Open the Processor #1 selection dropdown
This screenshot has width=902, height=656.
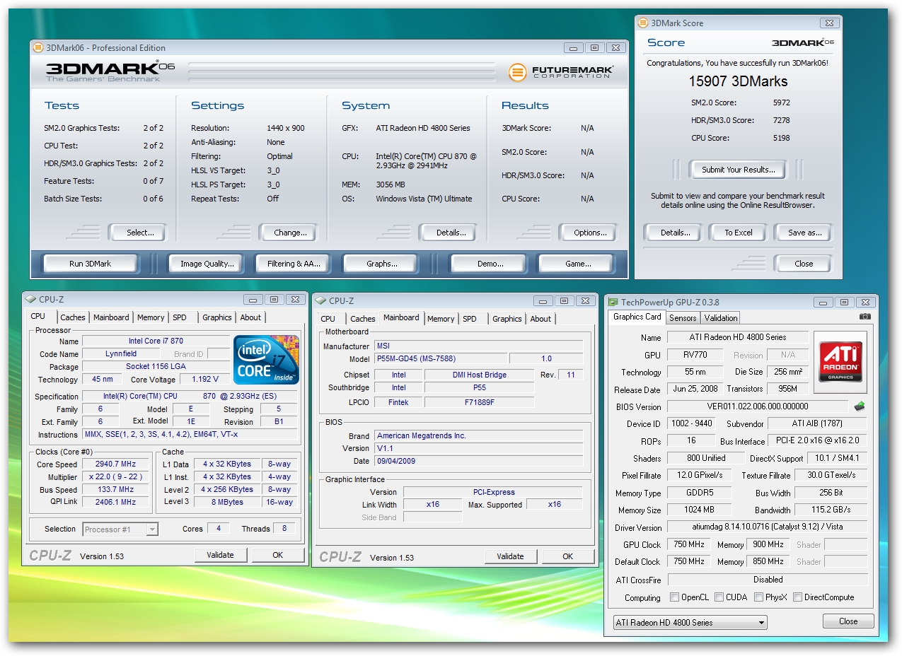120,529
